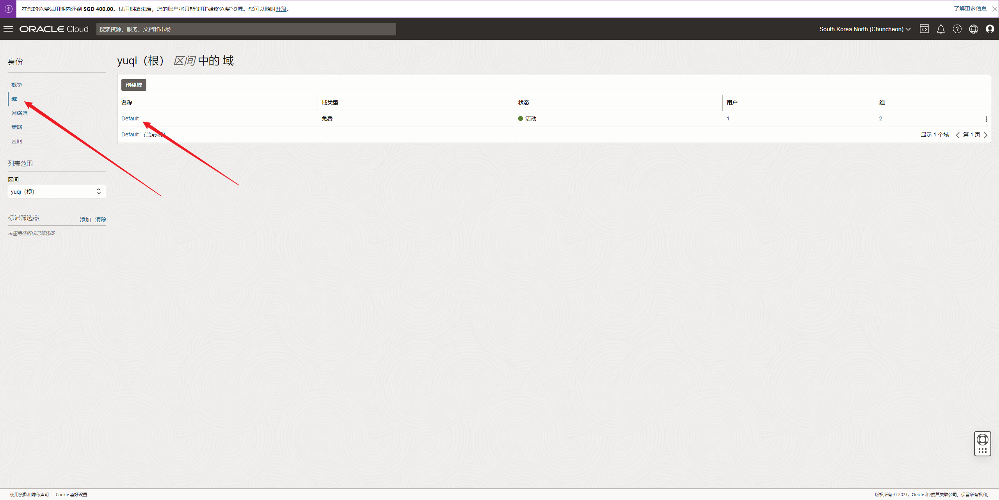This screenshot has height=500, width=999.
Task: Open the yuqi (根) compartment selector
Action: tap(57, 191)
